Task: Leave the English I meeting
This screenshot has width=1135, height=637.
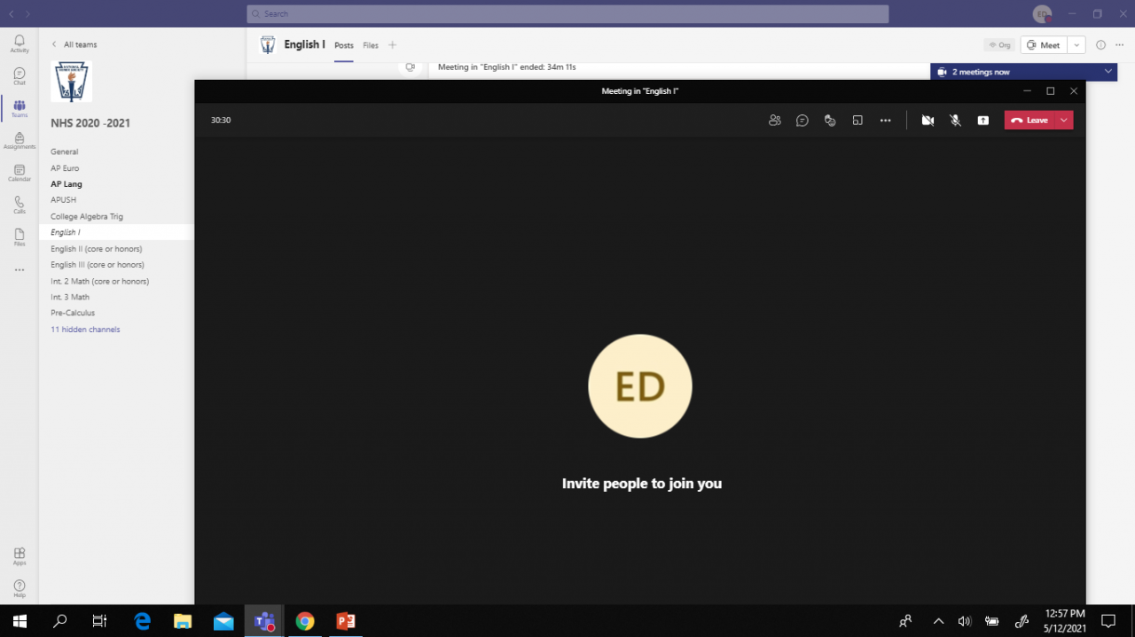Action: [x=1029, y=120]
